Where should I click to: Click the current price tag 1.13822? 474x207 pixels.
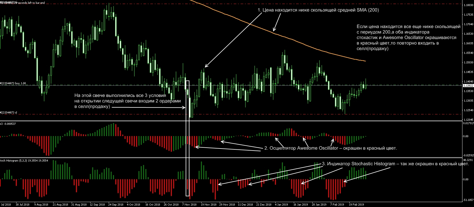pyautogui.click(x=468, y=86)
